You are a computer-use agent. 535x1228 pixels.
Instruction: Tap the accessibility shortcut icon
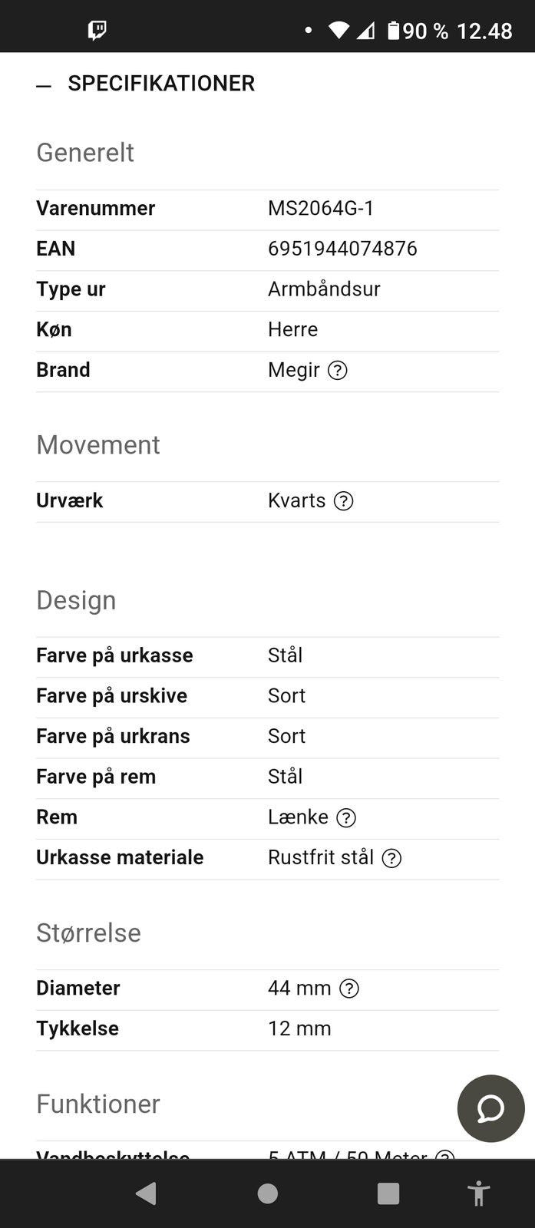(478, 1193)
